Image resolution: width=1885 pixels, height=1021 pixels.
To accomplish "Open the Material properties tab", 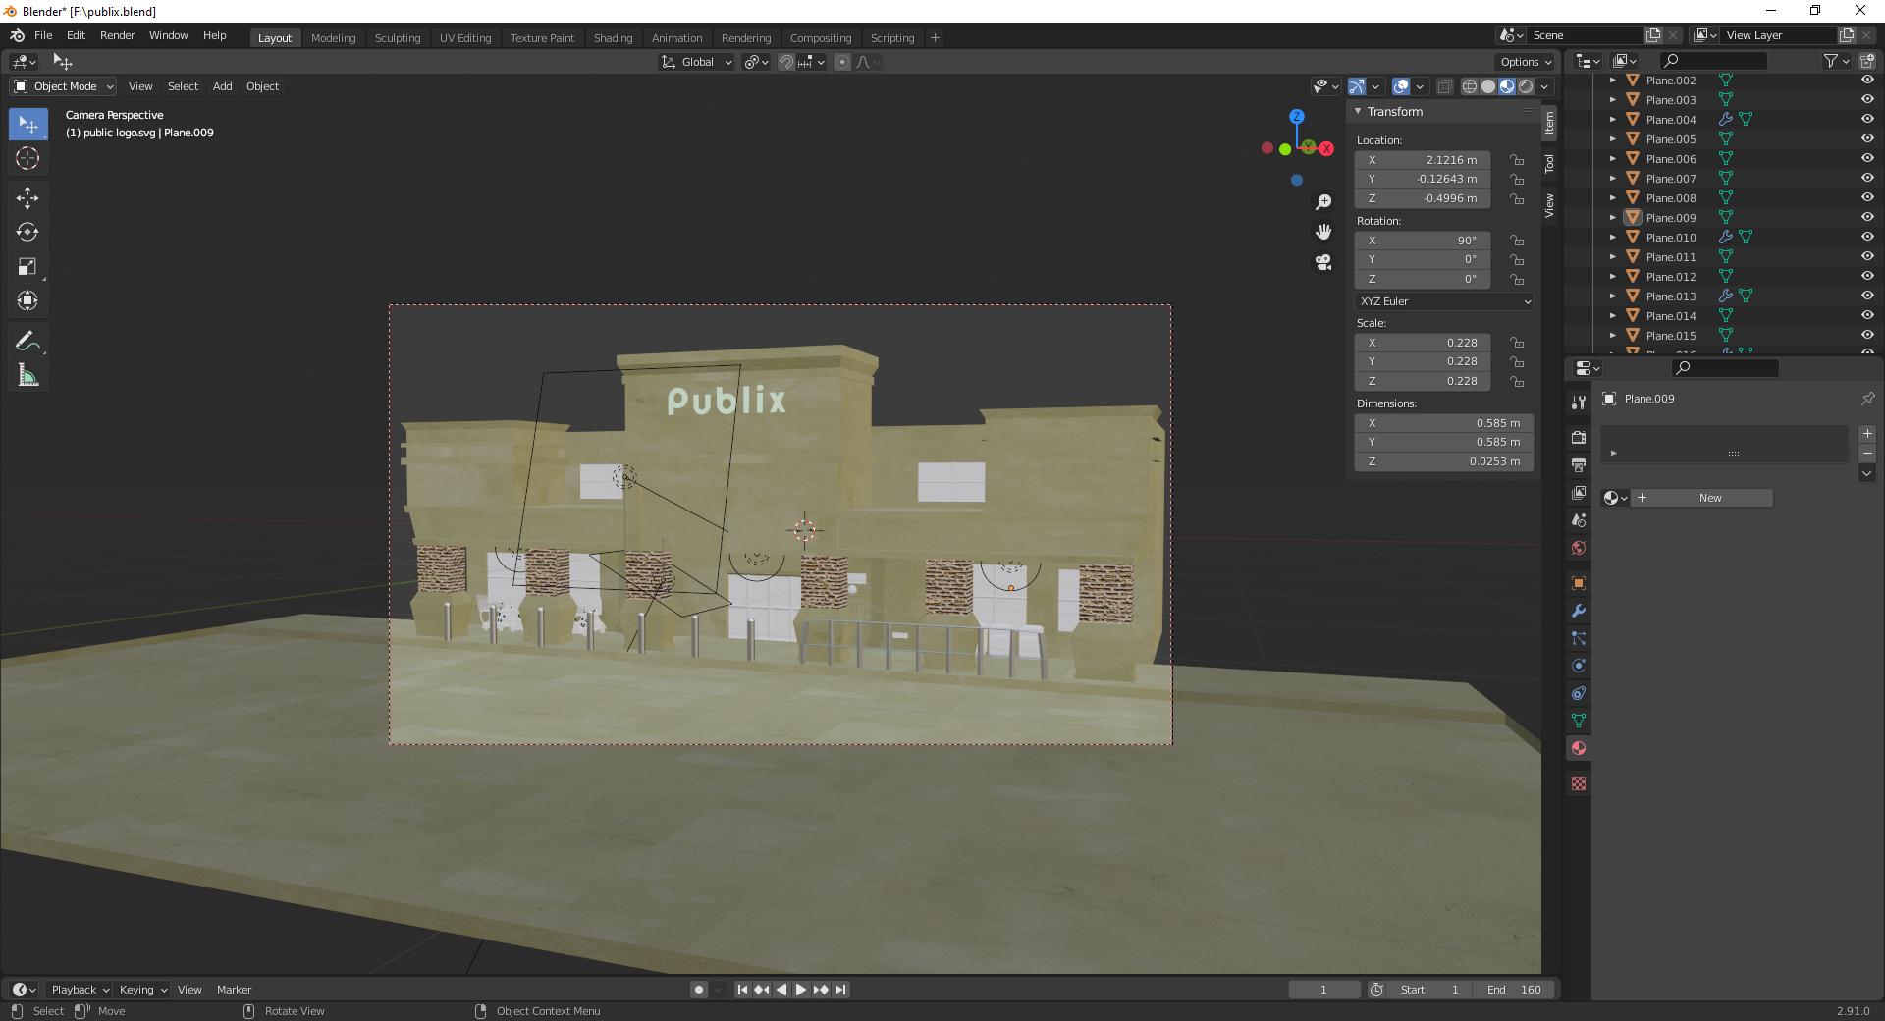I will 1578,748.
